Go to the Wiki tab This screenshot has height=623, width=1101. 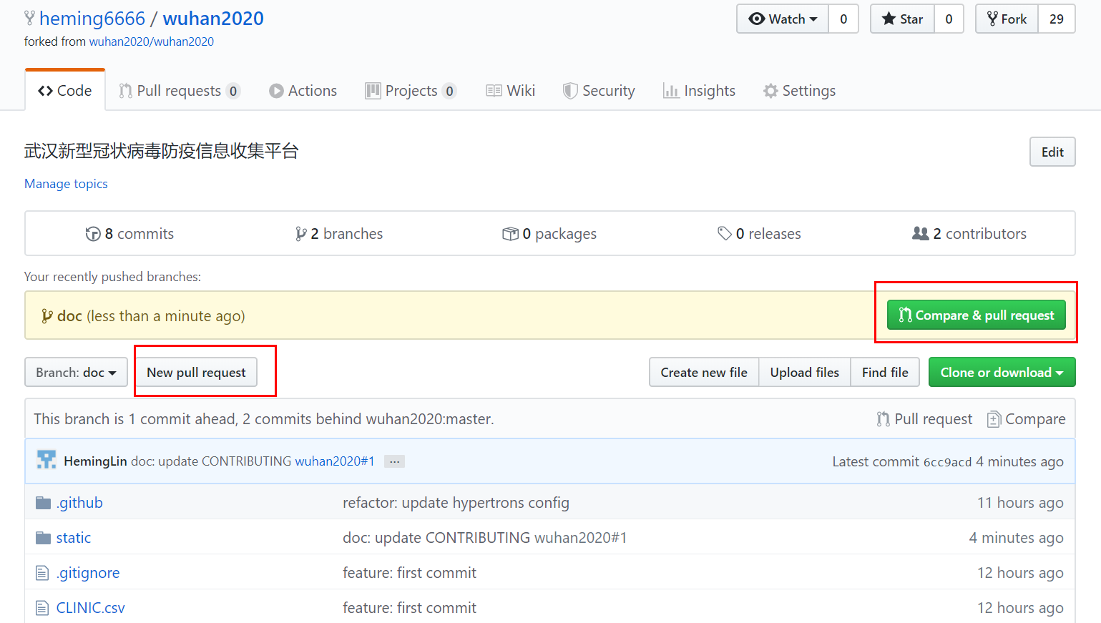[511, 91]
